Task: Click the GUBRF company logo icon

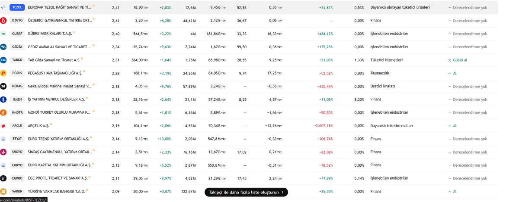Action: pyautogui.click(x=3, y=34)
